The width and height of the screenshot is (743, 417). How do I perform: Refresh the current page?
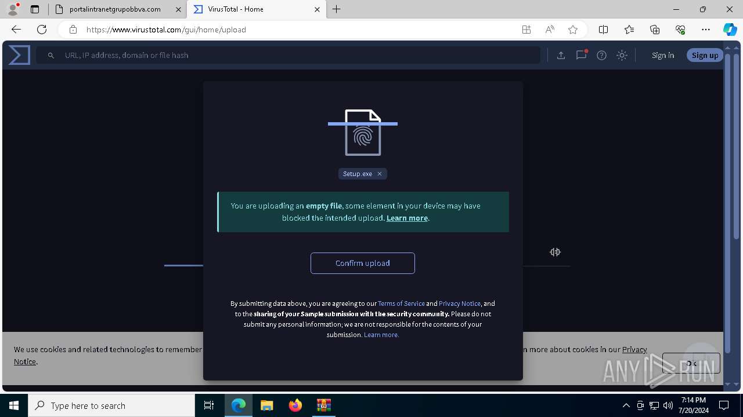42,30
